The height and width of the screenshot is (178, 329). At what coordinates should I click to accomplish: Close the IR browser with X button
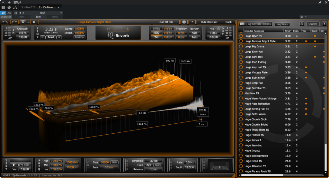pos(325,24)
